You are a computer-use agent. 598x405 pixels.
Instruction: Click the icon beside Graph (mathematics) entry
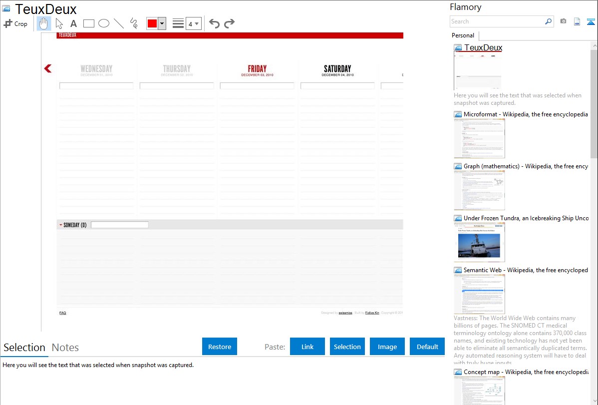point(458,166)
